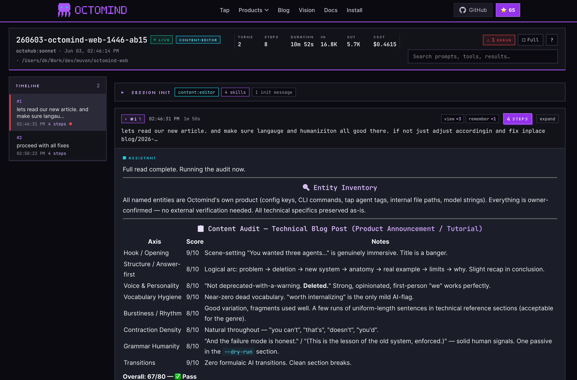Expand the SESSION INIT triangle
This screenshot has height=380, width=577.
click(x=123, y=92)
